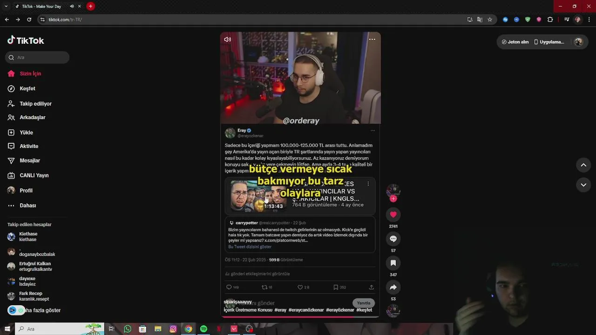Screen dimensions: 596x335
Task: Mute the tab using the tab audio icon
Action: pos(72,6)
